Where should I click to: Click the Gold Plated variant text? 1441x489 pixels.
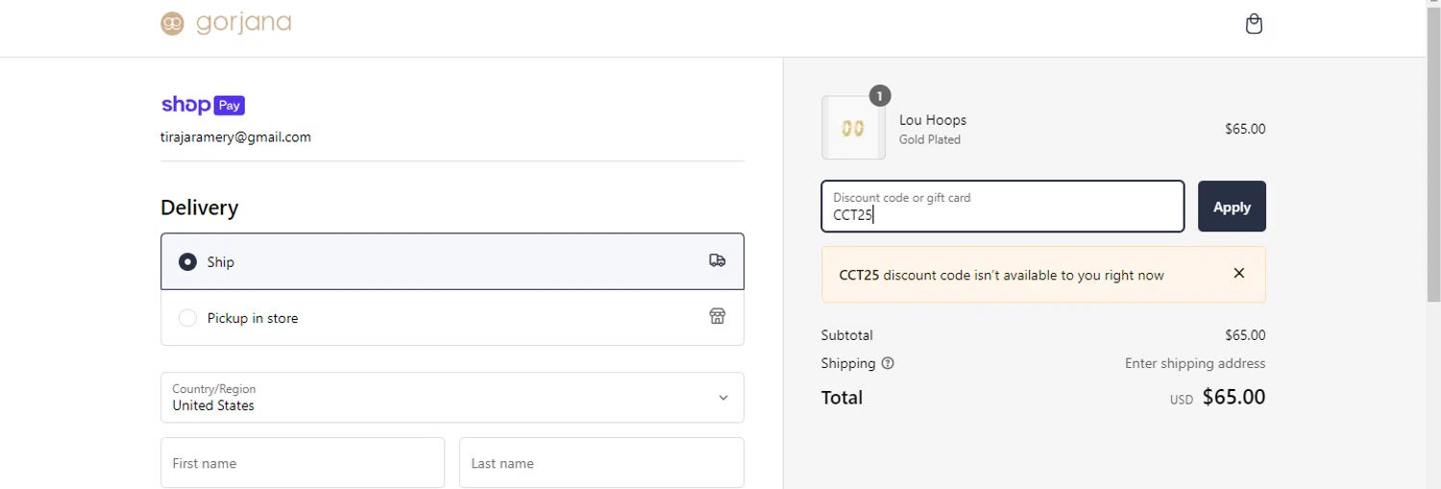point(930,139)
